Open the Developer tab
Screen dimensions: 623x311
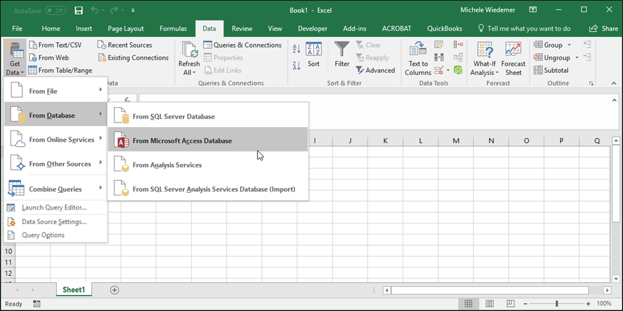pos(312,29)
